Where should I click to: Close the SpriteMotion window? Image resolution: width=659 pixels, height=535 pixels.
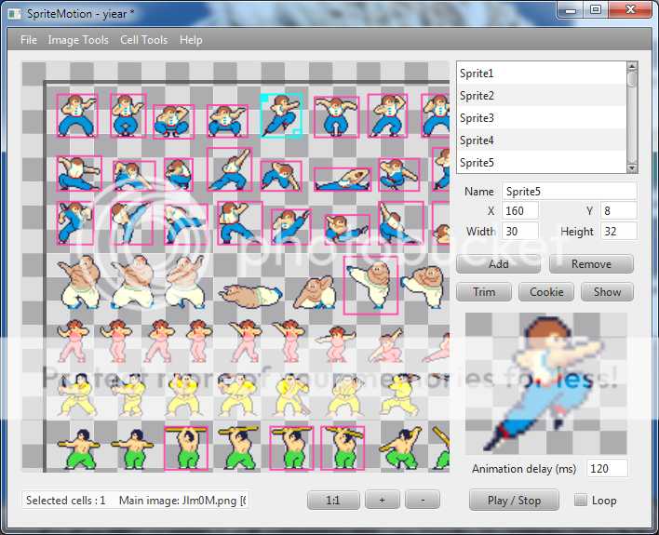pyautogui.click(x=630, y=10)
